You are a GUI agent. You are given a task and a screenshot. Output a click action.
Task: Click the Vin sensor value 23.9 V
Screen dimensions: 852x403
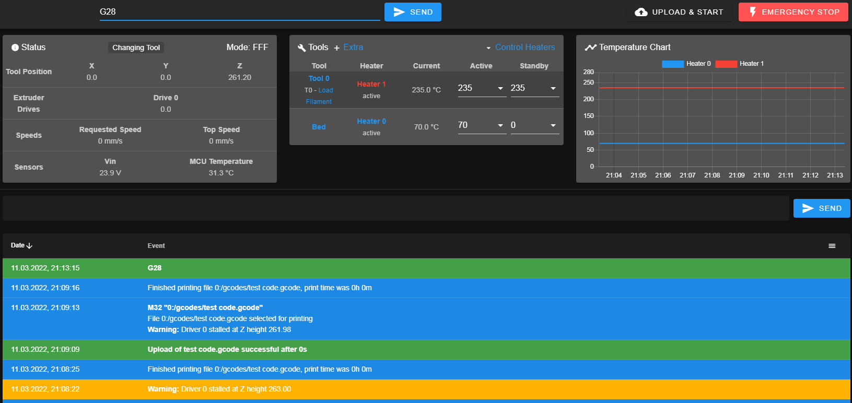coord(110,173)
